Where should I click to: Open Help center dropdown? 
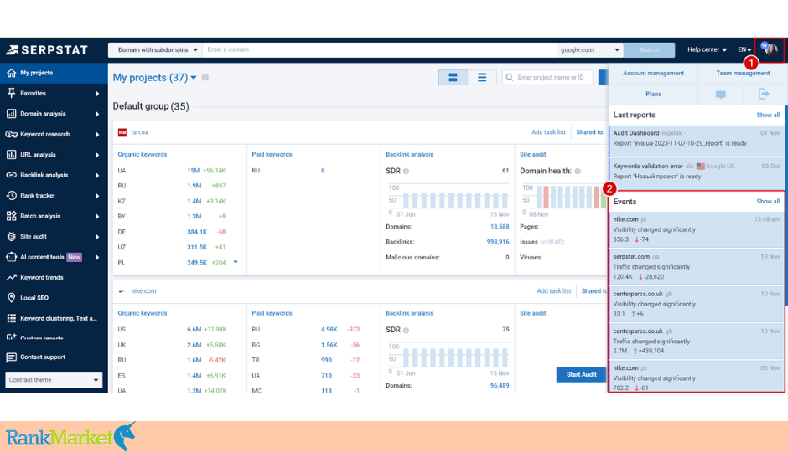[x=707, y=49]
